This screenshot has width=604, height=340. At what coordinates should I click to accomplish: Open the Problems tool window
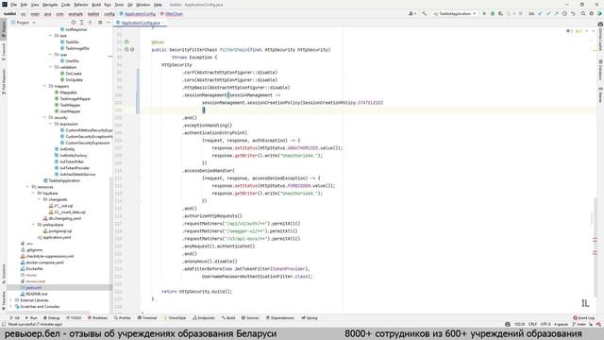(97, 318)
